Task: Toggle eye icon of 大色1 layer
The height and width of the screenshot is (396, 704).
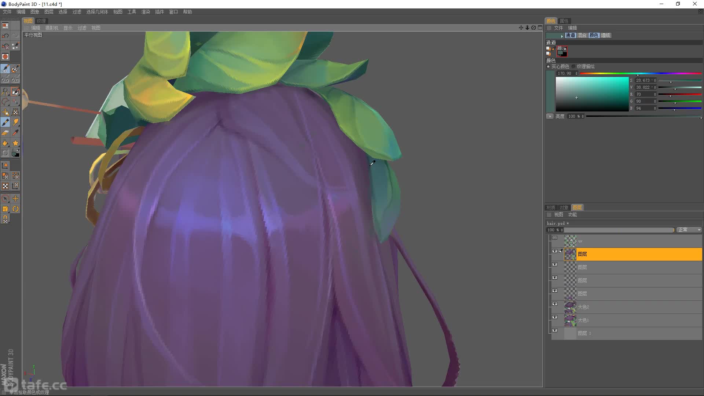Action: tap(555, 317)
